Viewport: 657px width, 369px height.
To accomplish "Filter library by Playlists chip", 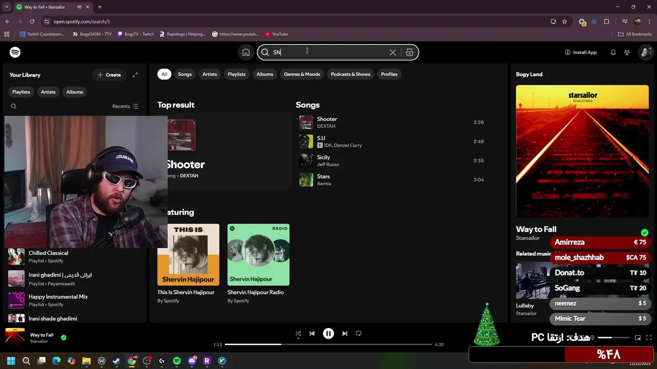I will [x=21, y=92].
